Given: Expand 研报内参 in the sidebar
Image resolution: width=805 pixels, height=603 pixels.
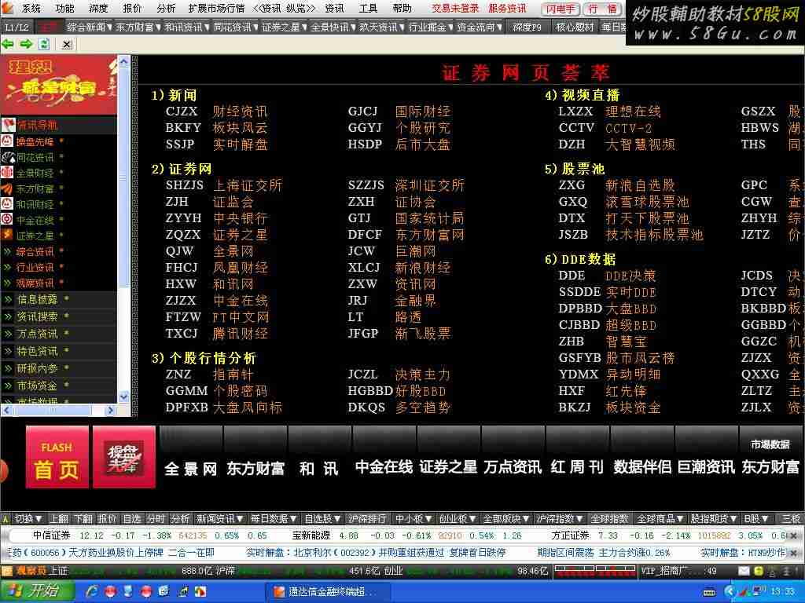Looking at the screenshot, I should click(x=37, y=368).
